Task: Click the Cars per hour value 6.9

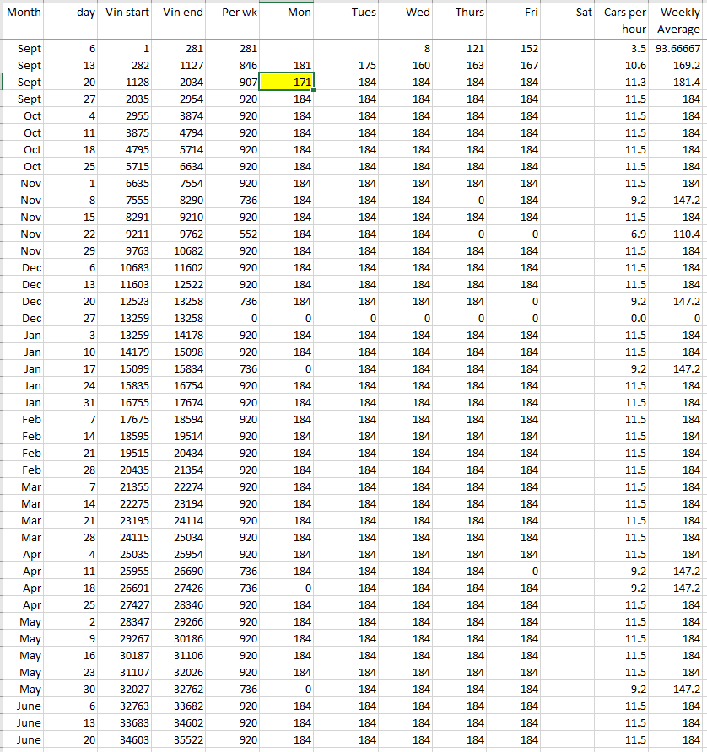Action: (624, 234)
